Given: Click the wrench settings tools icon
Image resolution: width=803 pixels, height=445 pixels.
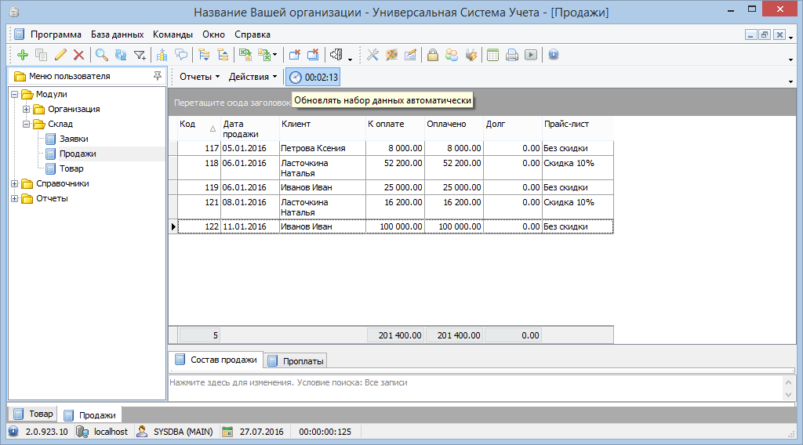Looking at the screenshot, I should pyautogui.click(x=372, y=55).
